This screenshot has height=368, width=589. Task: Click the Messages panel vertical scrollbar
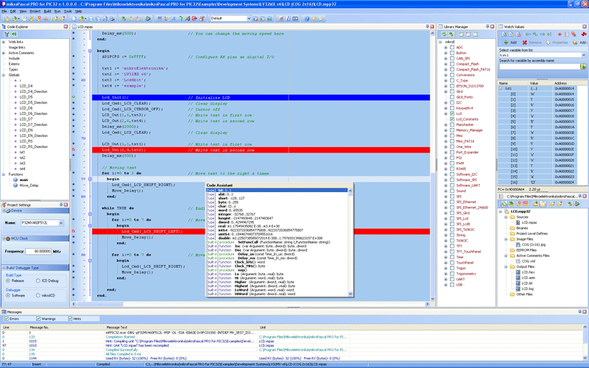585,342
